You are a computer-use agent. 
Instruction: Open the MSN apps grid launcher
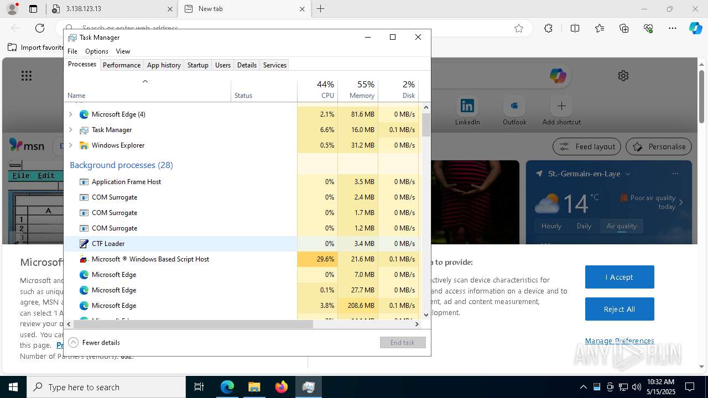[x=27, y=76]
